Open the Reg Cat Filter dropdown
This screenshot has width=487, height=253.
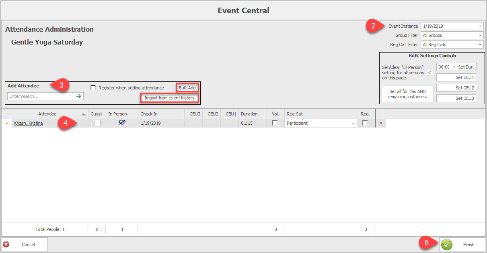point(480,45)
